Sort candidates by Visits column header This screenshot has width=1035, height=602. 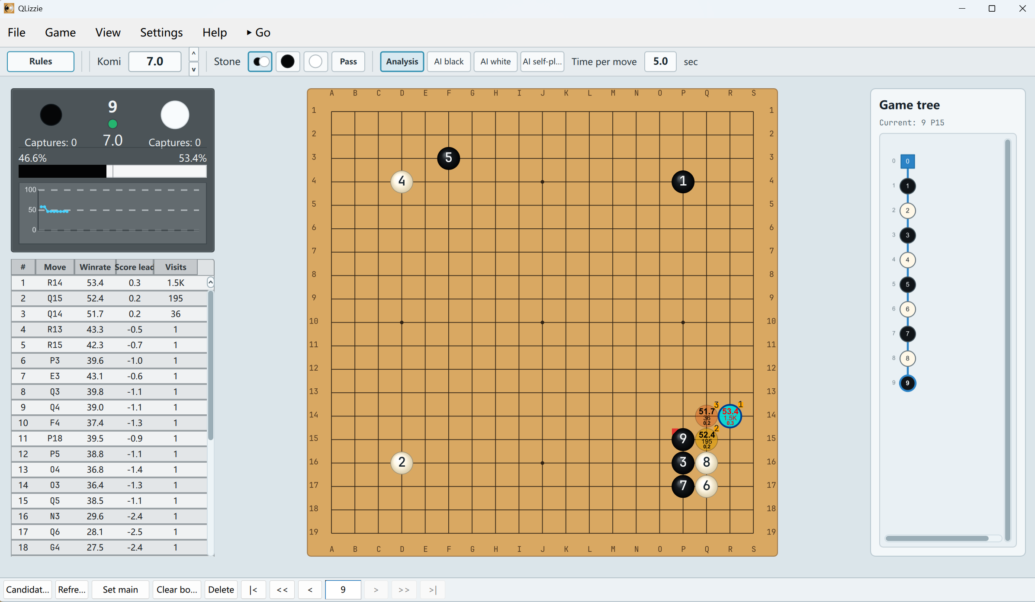[x=176, y=267]
